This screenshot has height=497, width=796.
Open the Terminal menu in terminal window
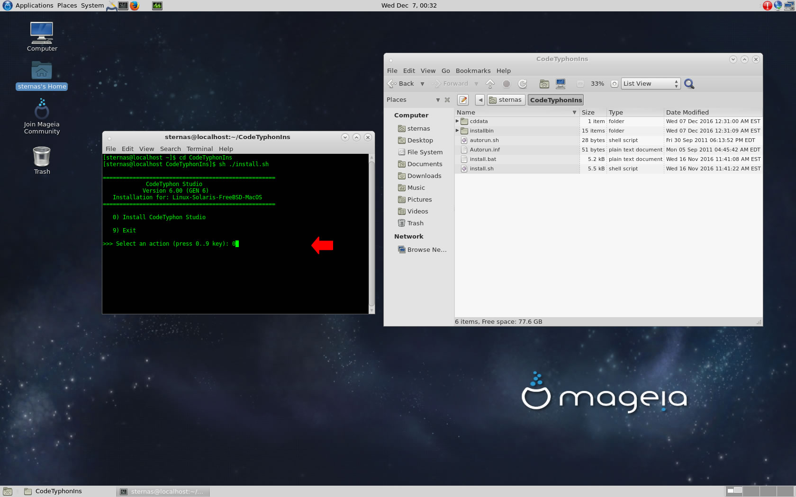(x=199, y=149)
